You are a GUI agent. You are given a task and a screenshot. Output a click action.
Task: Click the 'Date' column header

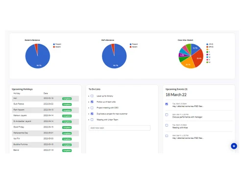(x=46, y=93)
